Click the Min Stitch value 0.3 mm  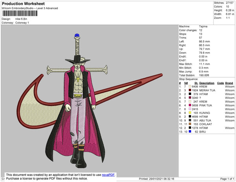pyautogui.click(x=204, y=68)
